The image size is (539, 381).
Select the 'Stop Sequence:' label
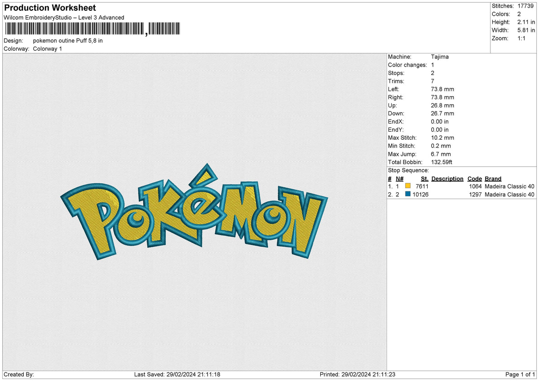408,170
